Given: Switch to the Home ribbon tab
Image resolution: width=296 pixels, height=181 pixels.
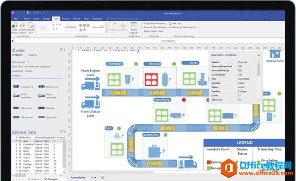Looking at the screenshot, I should pyautogui.click(x=27, y=19).
